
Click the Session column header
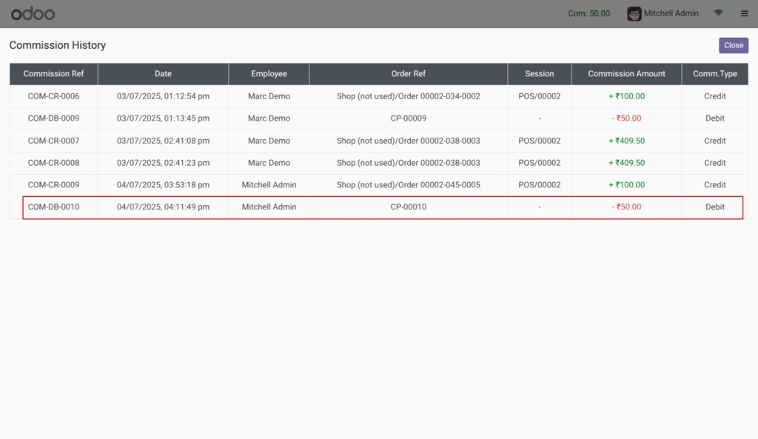click(x=539, y=73)
